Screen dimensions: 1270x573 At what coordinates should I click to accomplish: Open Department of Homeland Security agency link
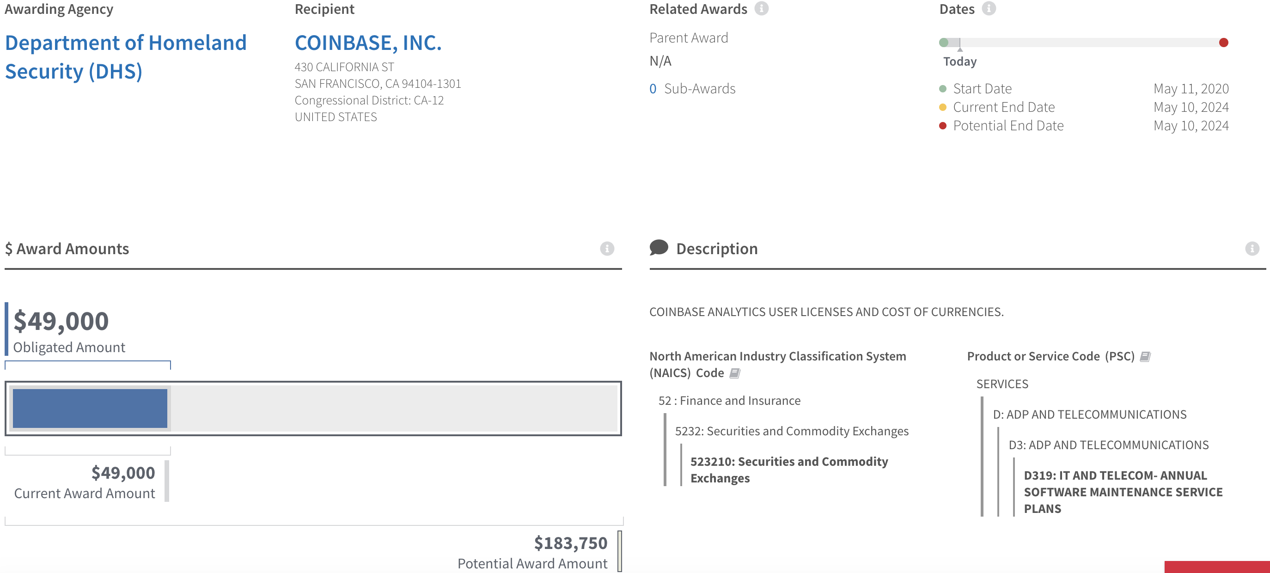click(x=126, y=57)
